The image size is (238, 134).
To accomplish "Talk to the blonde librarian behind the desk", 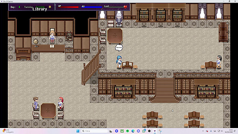I will pos(52,37).
